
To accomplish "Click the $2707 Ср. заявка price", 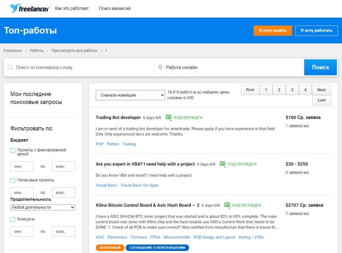I will coord(304,205).
